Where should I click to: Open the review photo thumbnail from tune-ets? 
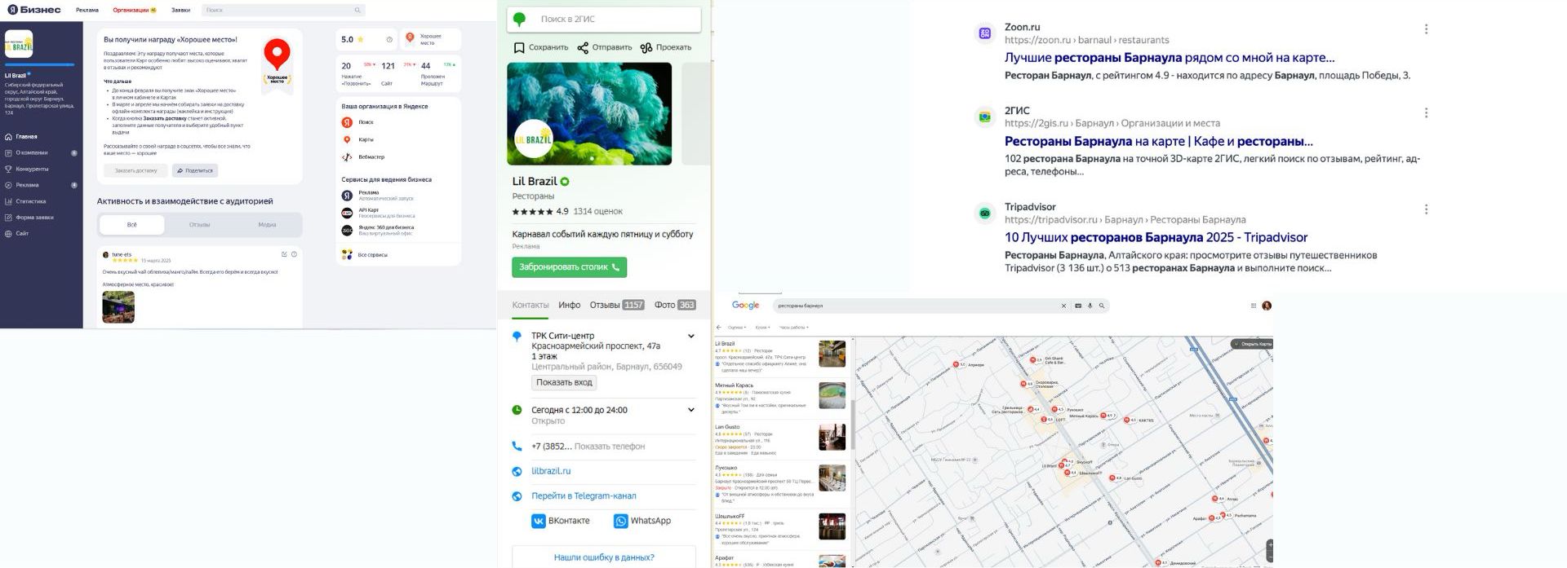coord(118,307)
